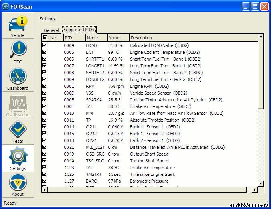Viewport: 271px width, 209px height.
Task: Uncheck the TP PID 0011 checkbox
Action: (x=44, y=120)
